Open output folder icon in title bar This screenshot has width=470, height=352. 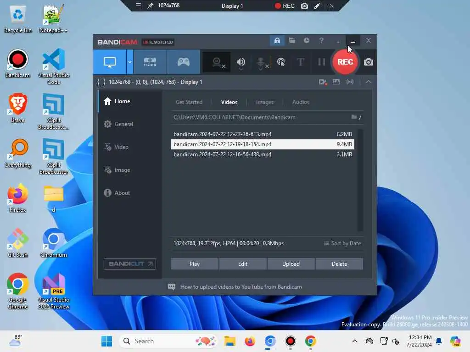tap(292, 40)
